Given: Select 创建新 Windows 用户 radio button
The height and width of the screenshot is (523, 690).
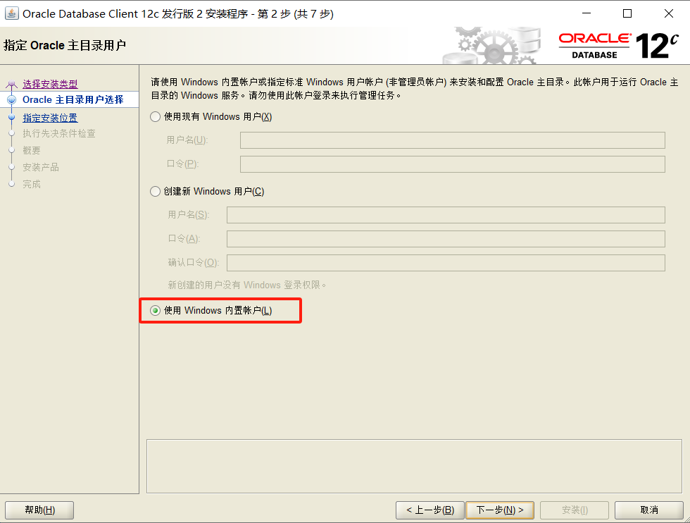Looking at the screenshot, I should coord(155,192).
